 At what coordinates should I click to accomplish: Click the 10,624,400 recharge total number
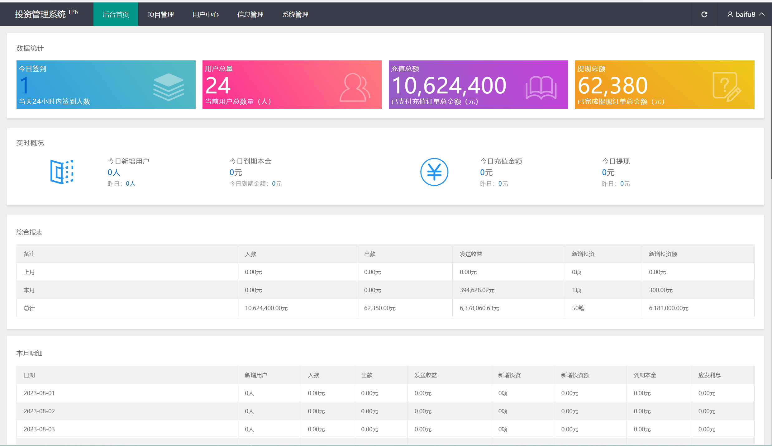[x=449, y=86]
